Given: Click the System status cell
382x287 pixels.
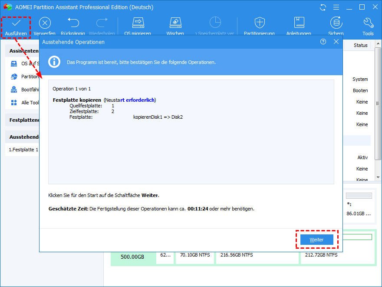Looking at the screenshot, I should click(360, 79).
